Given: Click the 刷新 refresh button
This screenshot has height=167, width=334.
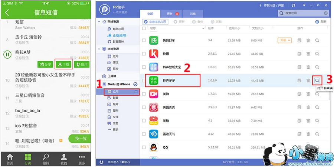Looking at the screenshot, I should point(321,22).
